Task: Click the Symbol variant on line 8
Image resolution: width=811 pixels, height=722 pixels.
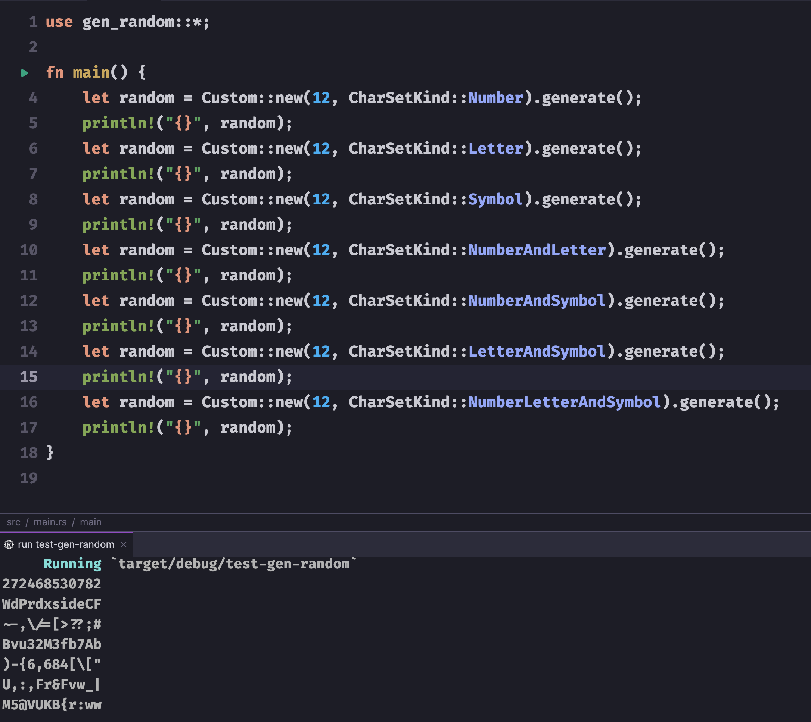Action: click(495, 200)
